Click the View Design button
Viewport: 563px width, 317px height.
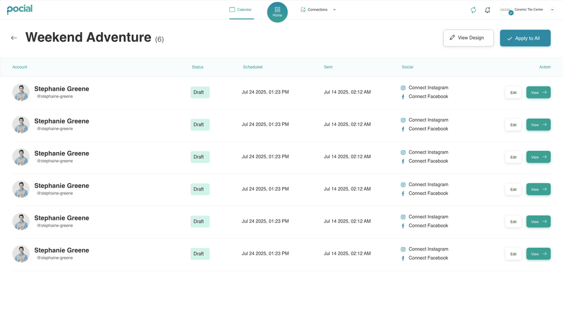pos(468,38)
